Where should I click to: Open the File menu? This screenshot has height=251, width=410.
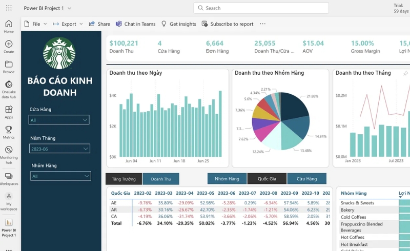(x=35, y=24)
